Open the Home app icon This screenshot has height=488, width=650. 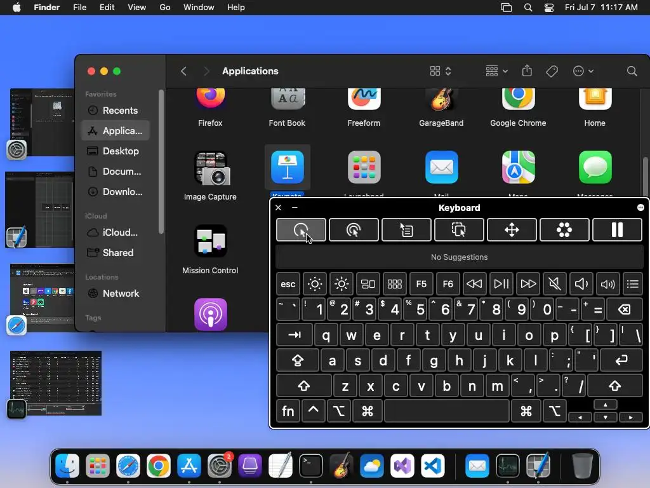click(595, 98)
